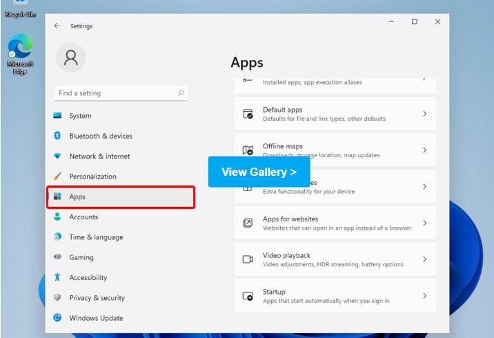The width and height of the screenshot is (494, 338).
Task: Click the Bluetooth icon in sidebar
Action: click(x=57, y=135)
